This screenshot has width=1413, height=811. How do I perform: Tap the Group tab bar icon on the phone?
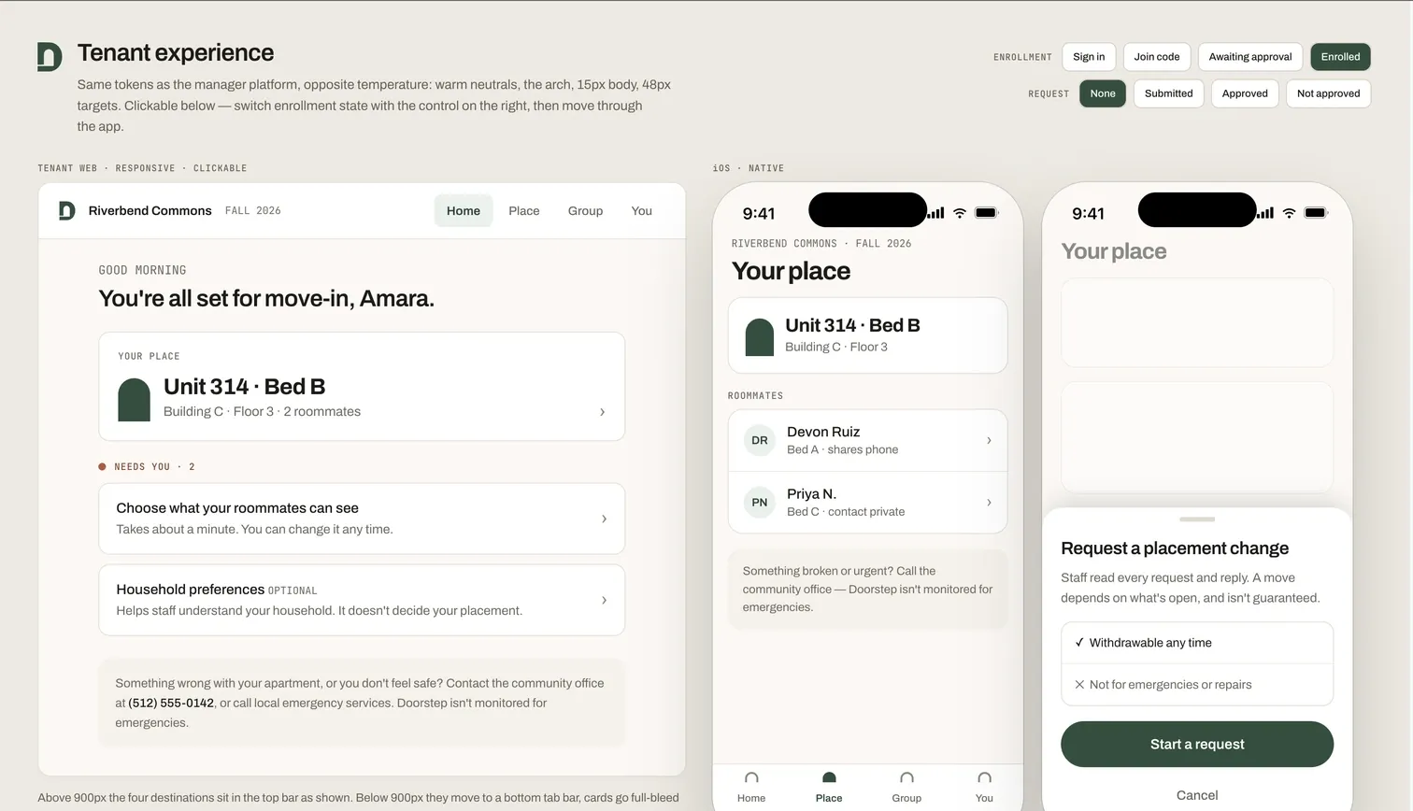[x=906, y=778]
